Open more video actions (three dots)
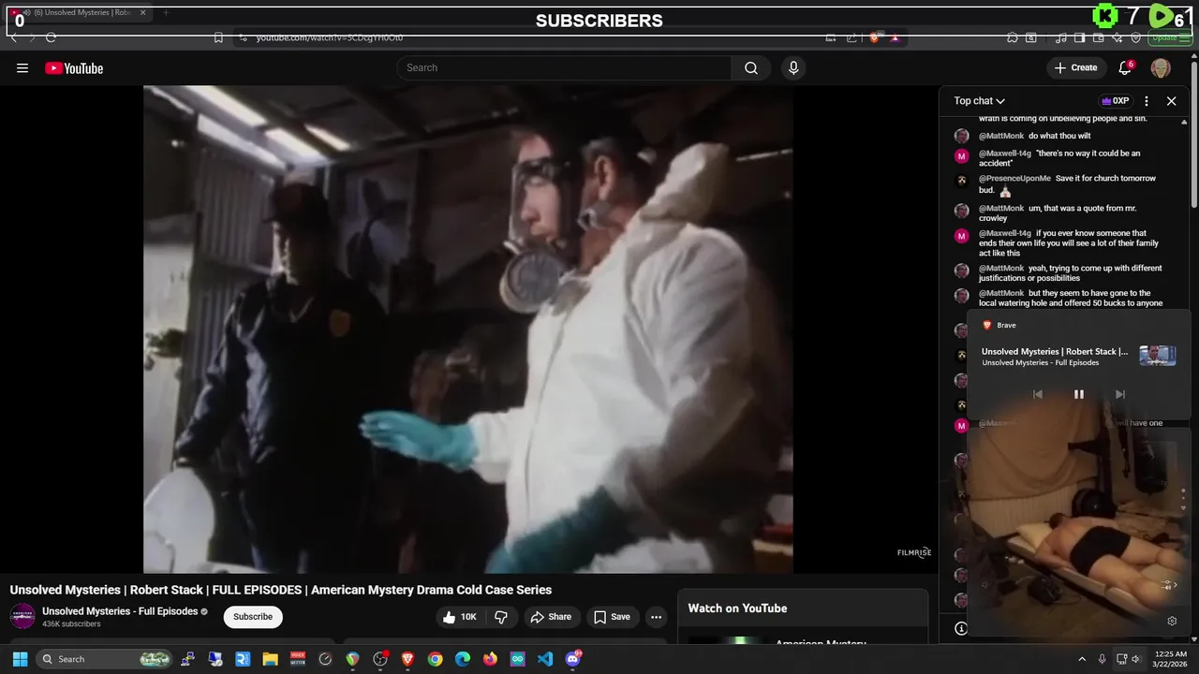Viewport: 1199px width, 674px height. 656,617
